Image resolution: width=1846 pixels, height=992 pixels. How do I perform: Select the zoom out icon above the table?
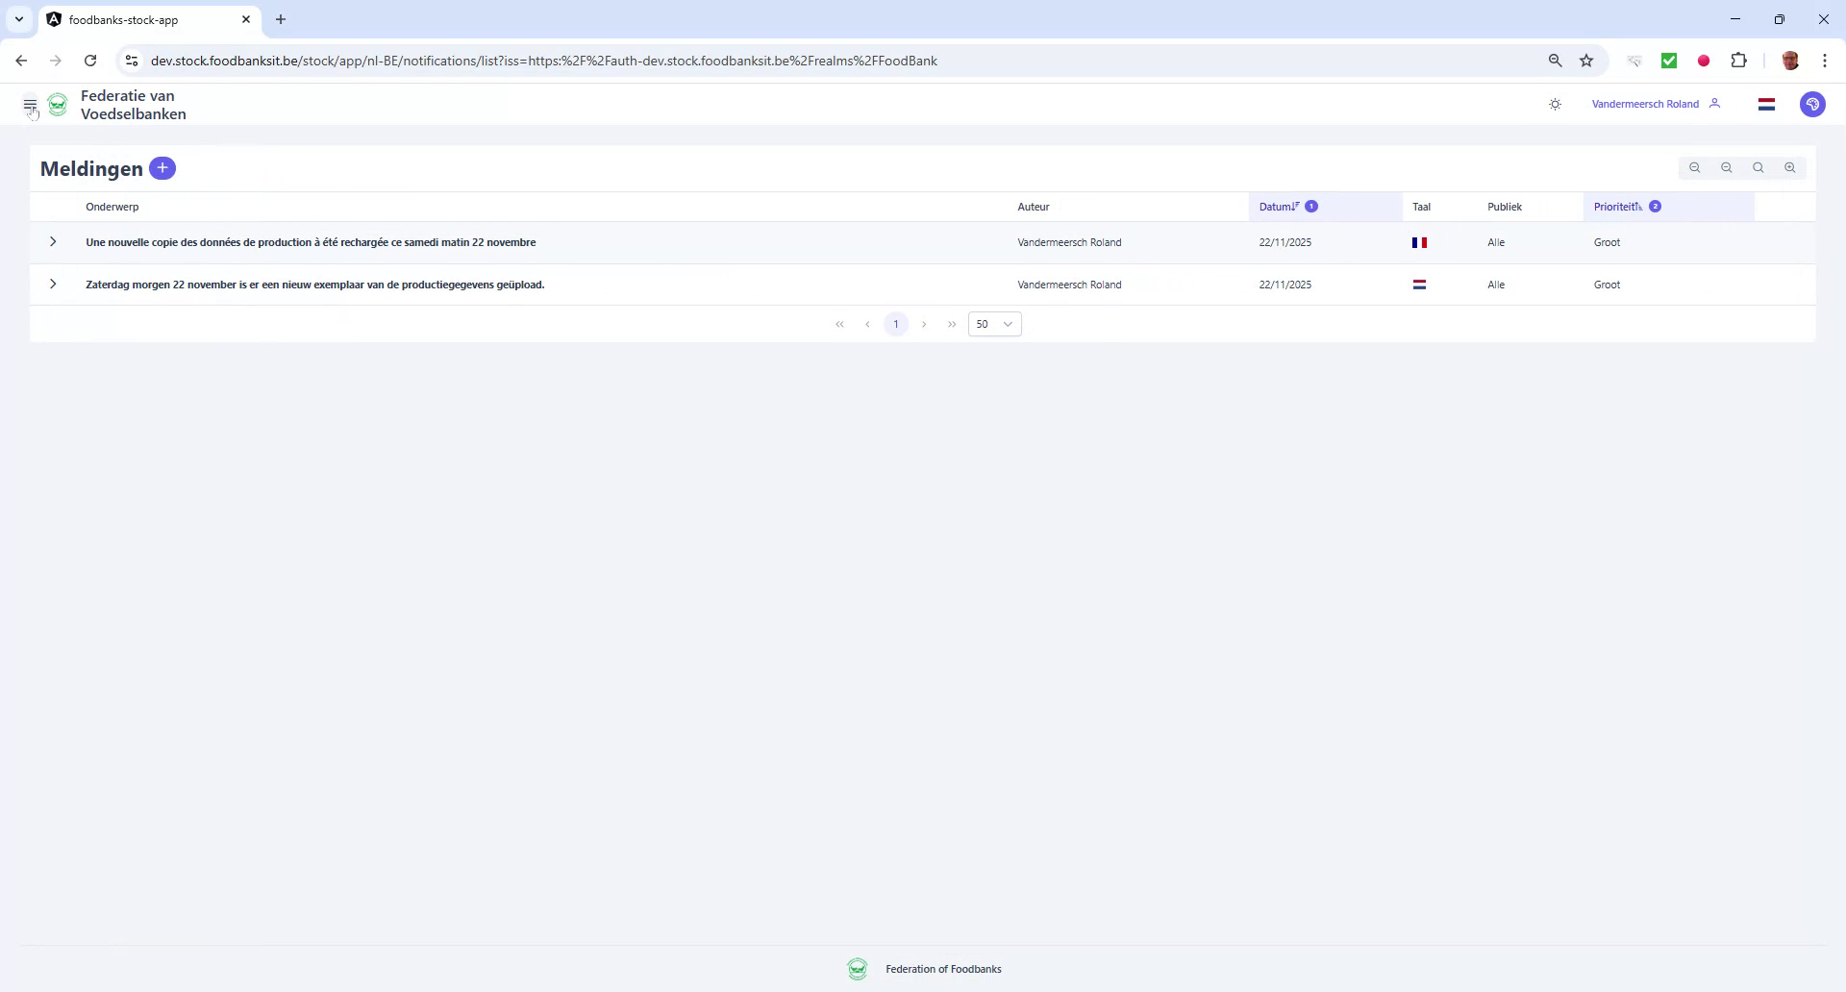coord(1726,167)
